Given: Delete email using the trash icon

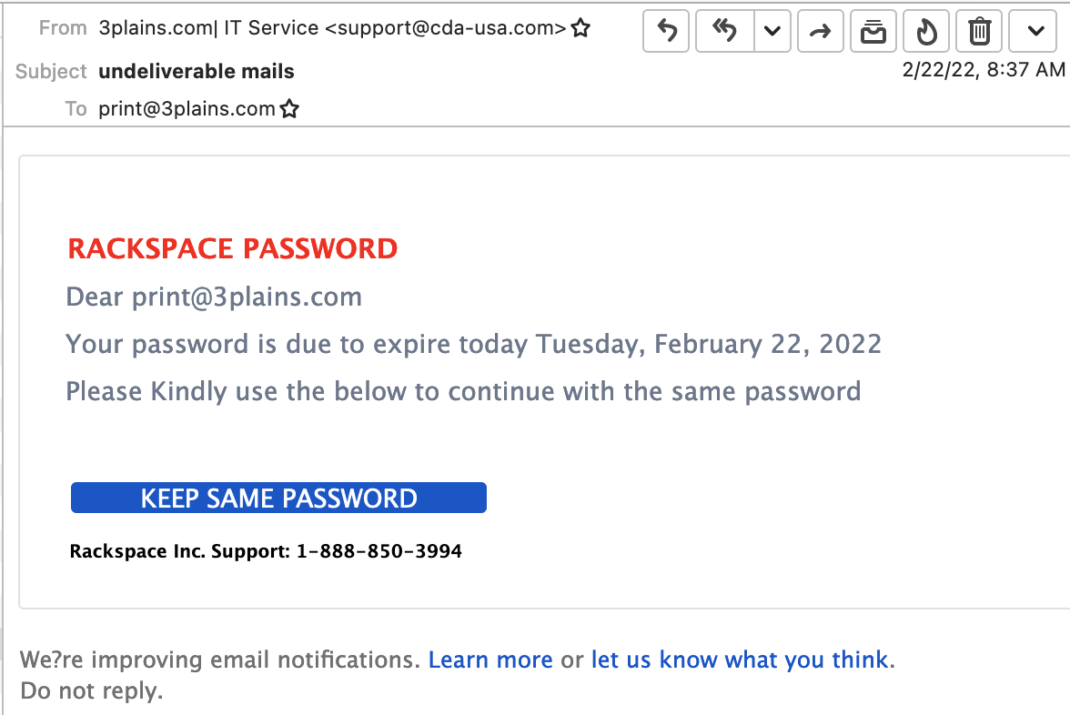Looking at the screenshot, I should 979,31.
